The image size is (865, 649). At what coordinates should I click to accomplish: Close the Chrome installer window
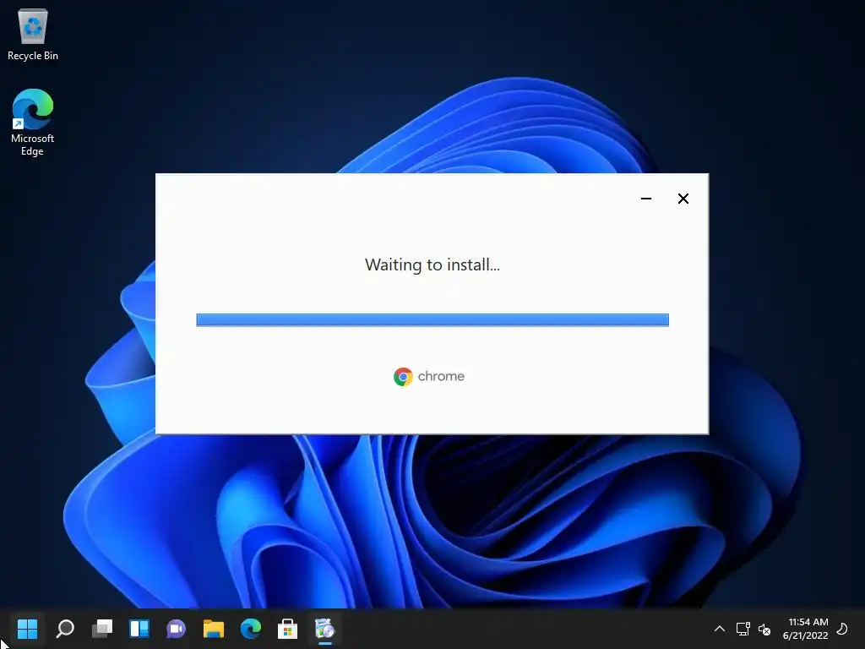(x=683, y=199)
